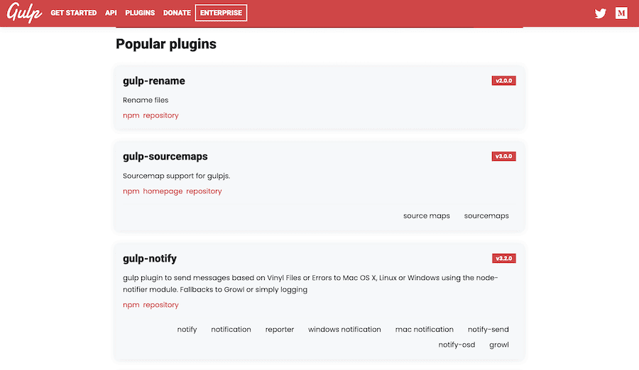Select the 'windows notification' keyword tag
The width and height of the screenshot is (639, 370).
[344, 330]
